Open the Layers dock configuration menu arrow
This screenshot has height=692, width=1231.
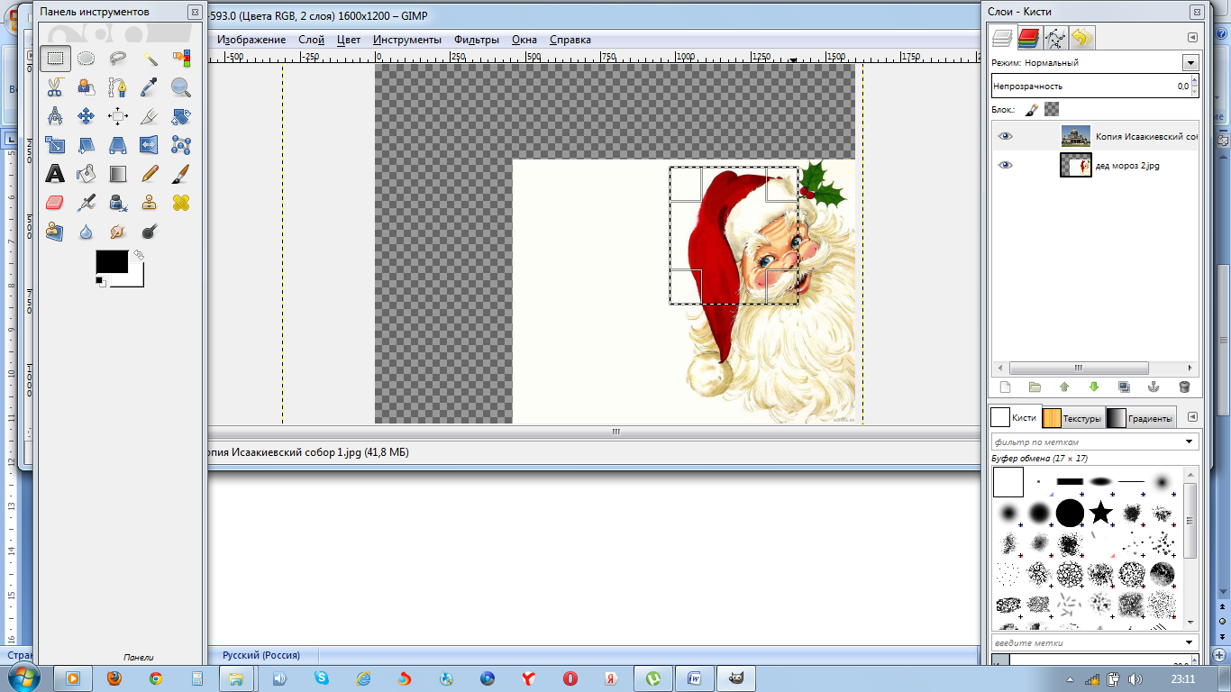coord(1192,38)
